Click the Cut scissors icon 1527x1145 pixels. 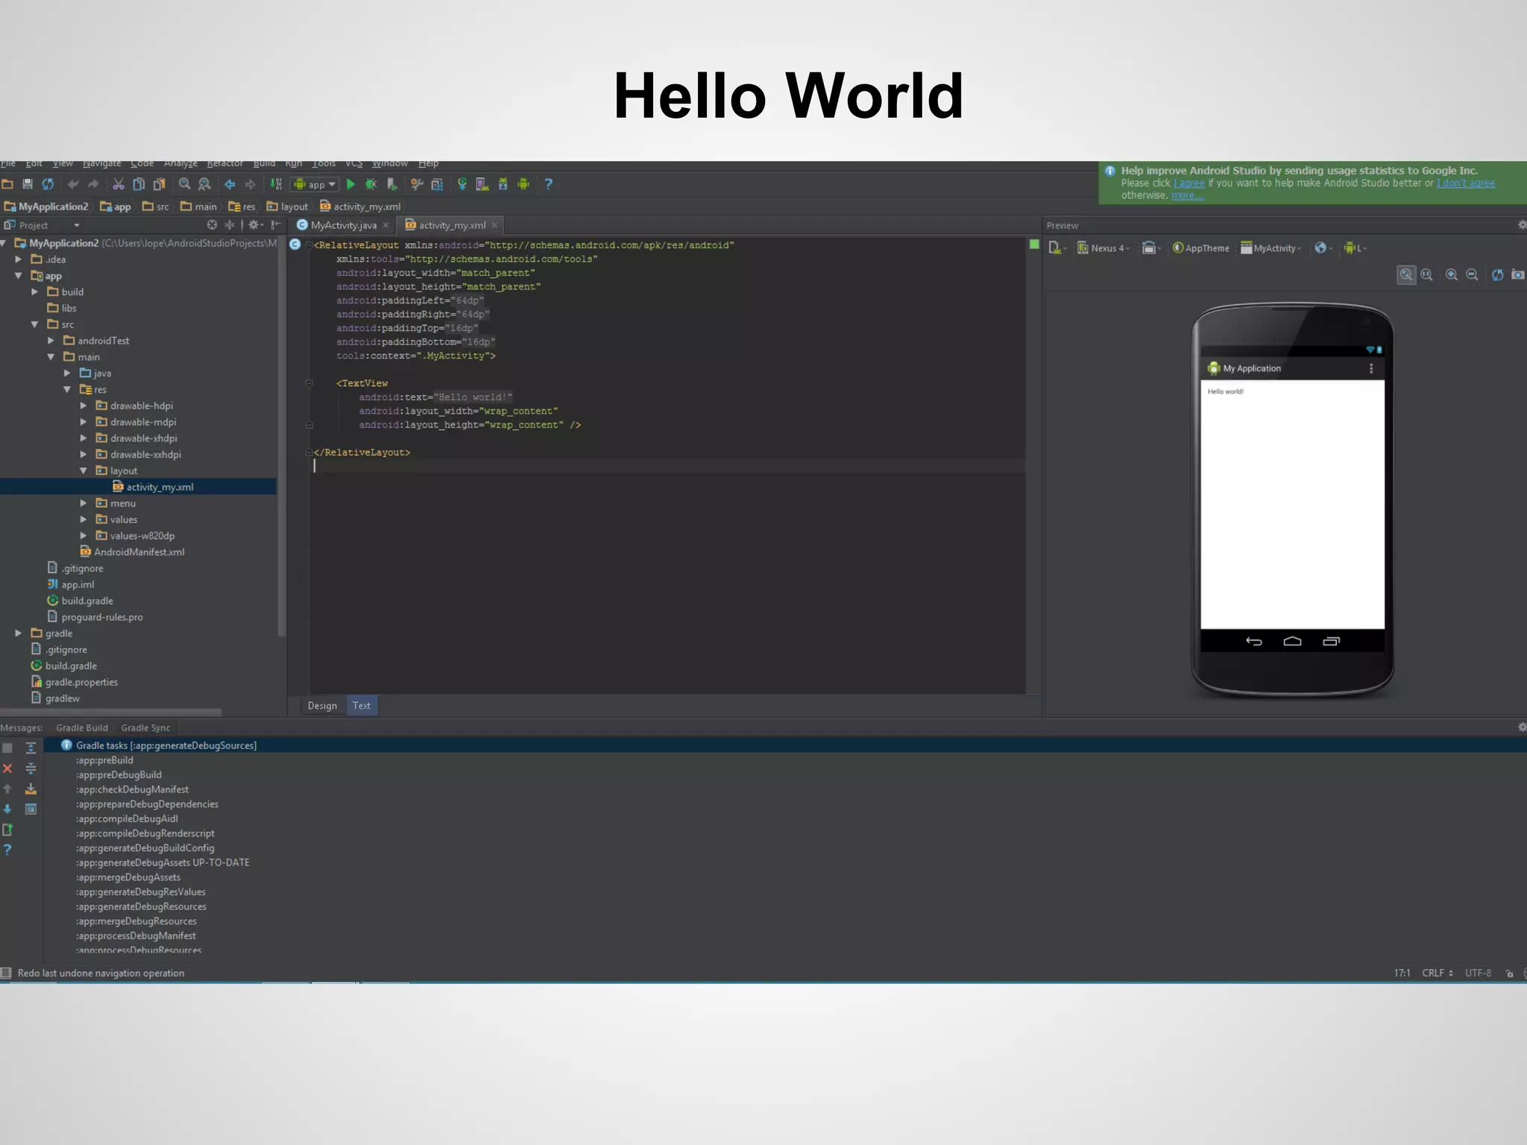[x=118, y=184]
